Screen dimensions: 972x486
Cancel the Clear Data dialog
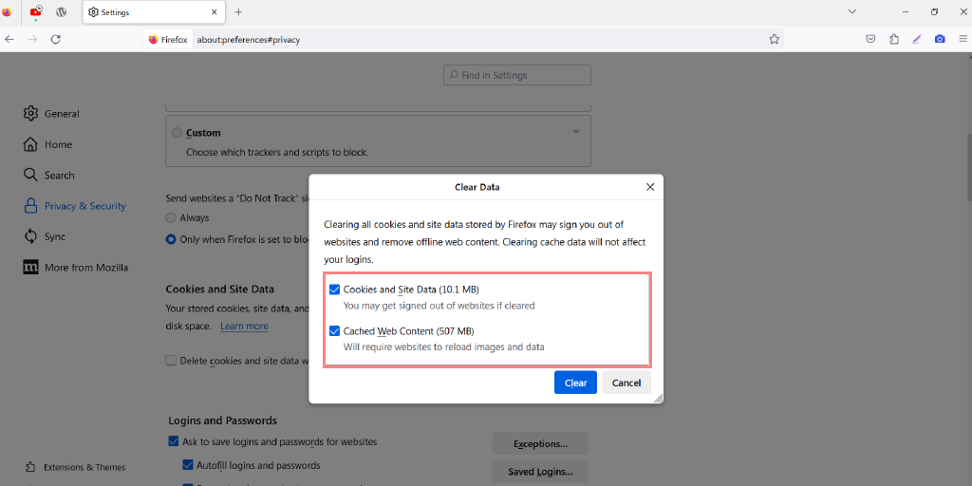626,383
